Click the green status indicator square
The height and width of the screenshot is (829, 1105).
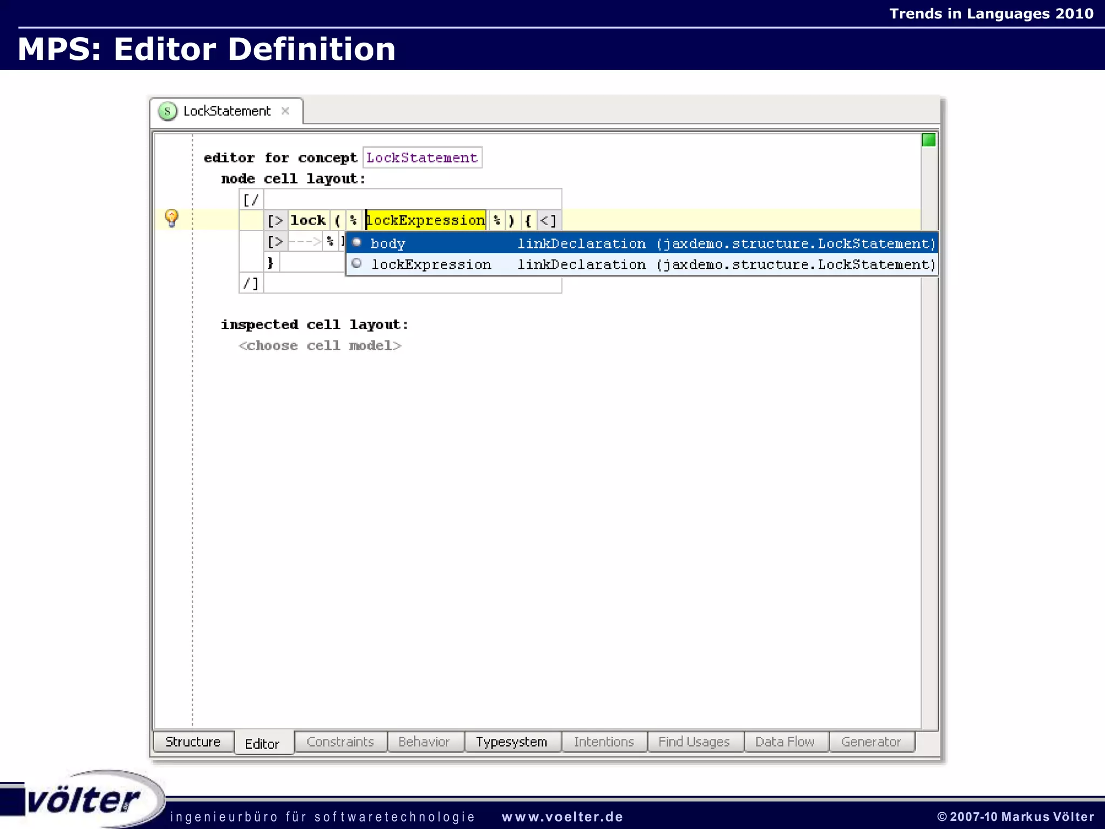click(929, 140)
